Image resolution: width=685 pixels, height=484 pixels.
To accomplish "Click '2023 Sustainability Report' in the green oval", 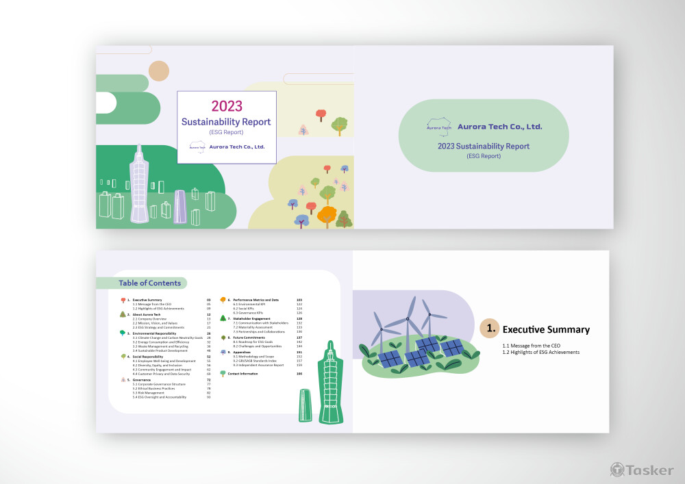I will (x=484, y=147).
